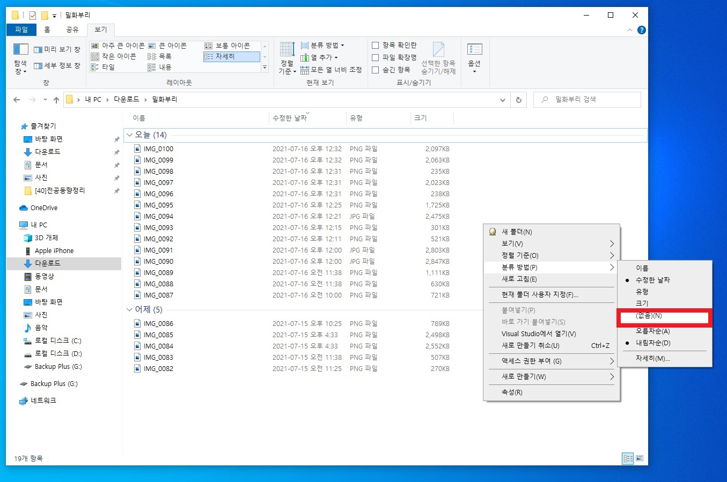This screenshot has height=482, width=727.
Task: Toggle the 미리 보기 창 preview pane
Action: 57,49
